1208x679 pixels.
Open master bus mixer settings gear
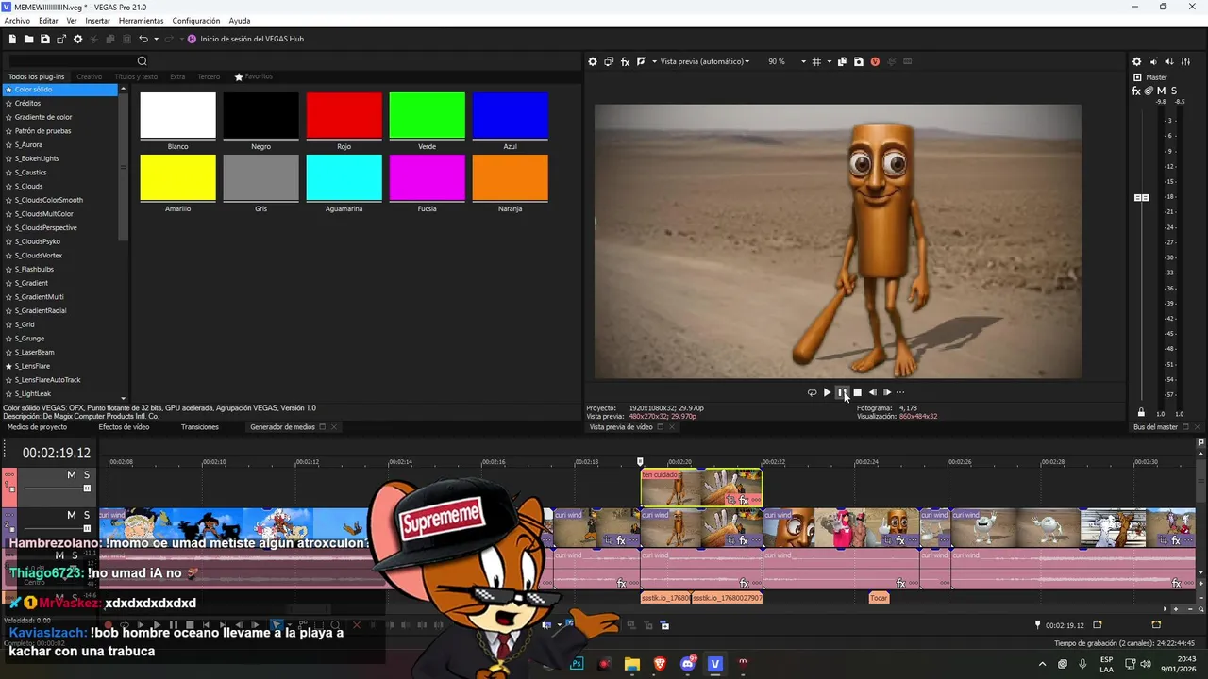pos(1136,61)
